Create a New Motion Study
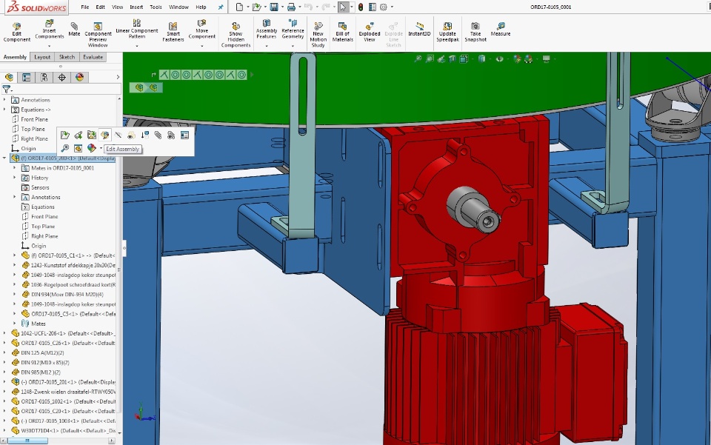711x445 pixels. click(x=318, y=35)
